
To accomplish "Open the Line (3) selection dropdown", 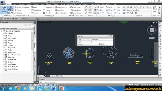I will 93,36.
